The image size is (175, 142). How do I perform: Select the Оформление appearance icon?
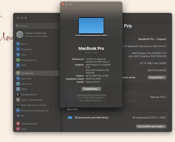click(18, 94)
